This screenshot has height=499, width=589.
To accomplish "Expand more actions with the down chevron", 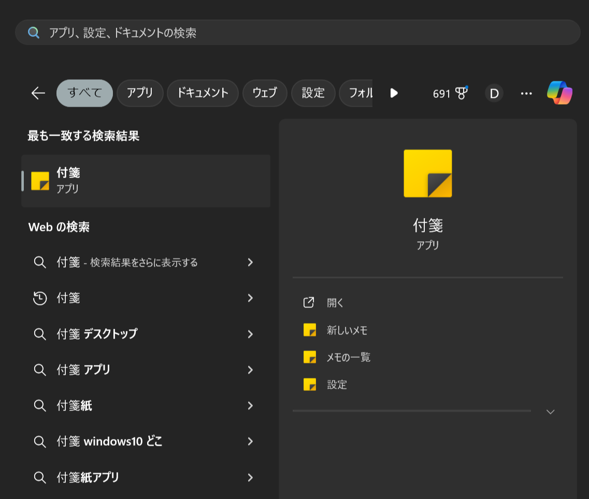I will [x=550, y=412].
